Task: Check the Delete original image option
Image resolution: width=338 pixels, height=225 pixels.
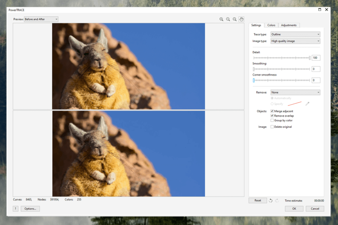Action: pyautogui.click(x=272, y=126)
